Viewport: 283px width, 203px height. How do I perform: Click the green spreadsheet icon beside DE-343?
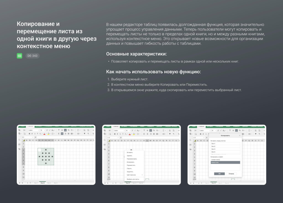19,56
